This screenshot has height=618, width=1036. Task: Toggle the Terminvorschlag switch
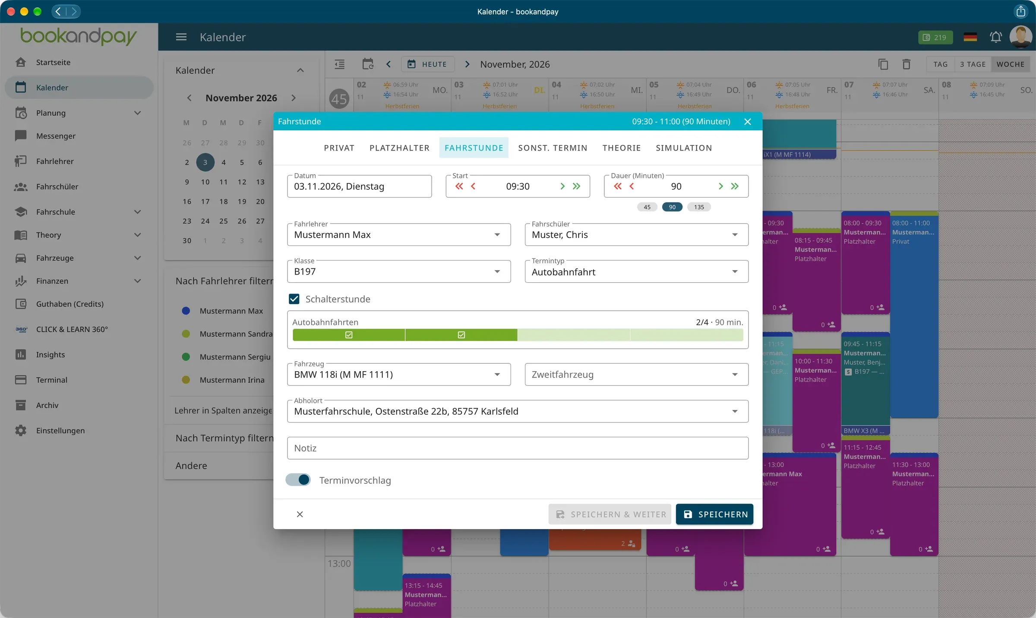click(298, 480)
